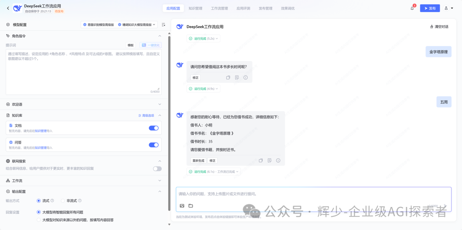Click the 一键优化 button
Image resolution: width=462 pixels, height=230 pixels.
[151, 45]
